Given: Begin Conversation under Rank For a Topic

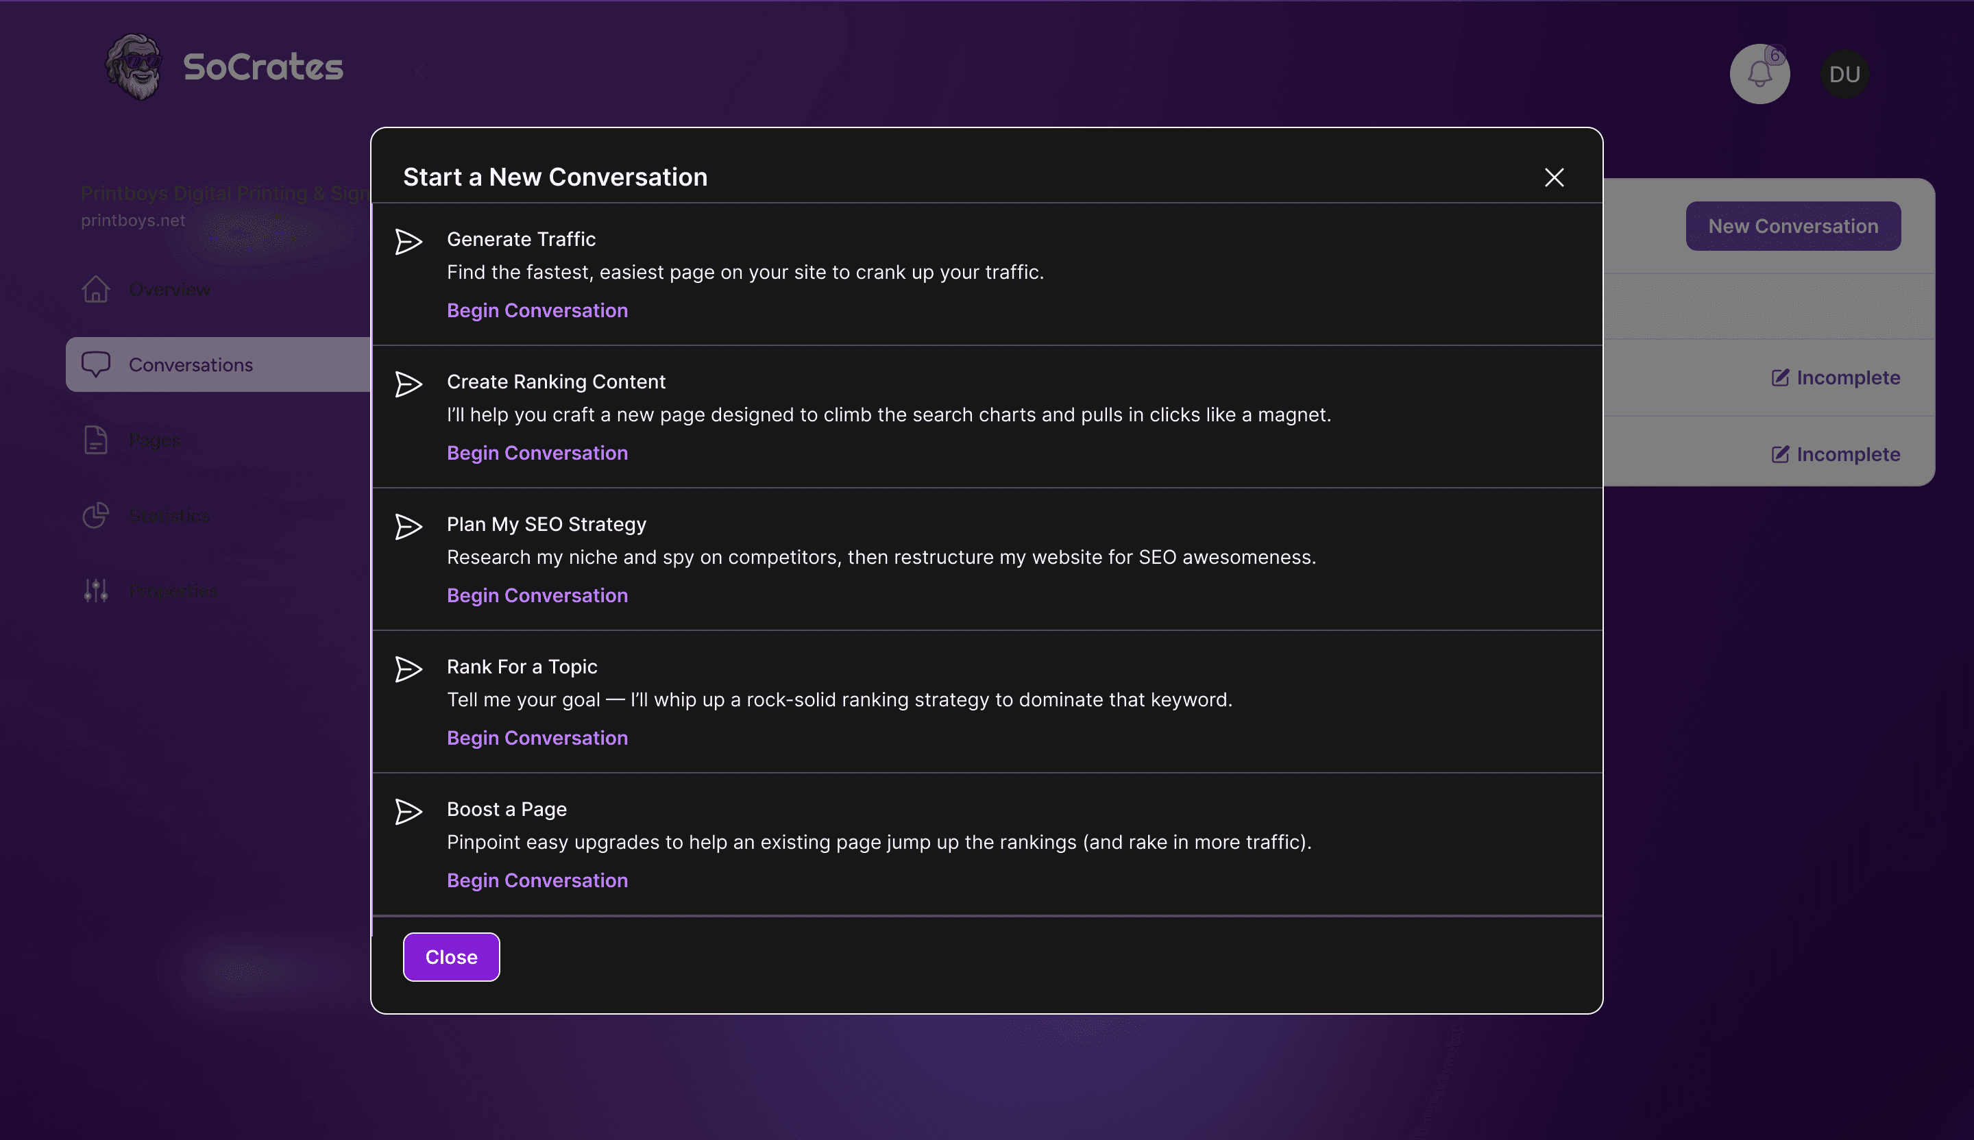Looking at the screenshot, I should coord(537,739).
